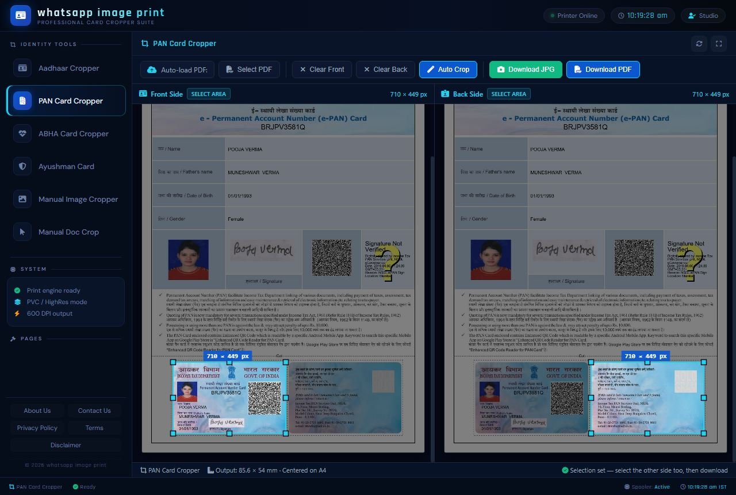Image resolution: width=736 pixels, height=495 pixels.
Task: Click the front crop box top-left handle
Action: click(173, 362)
